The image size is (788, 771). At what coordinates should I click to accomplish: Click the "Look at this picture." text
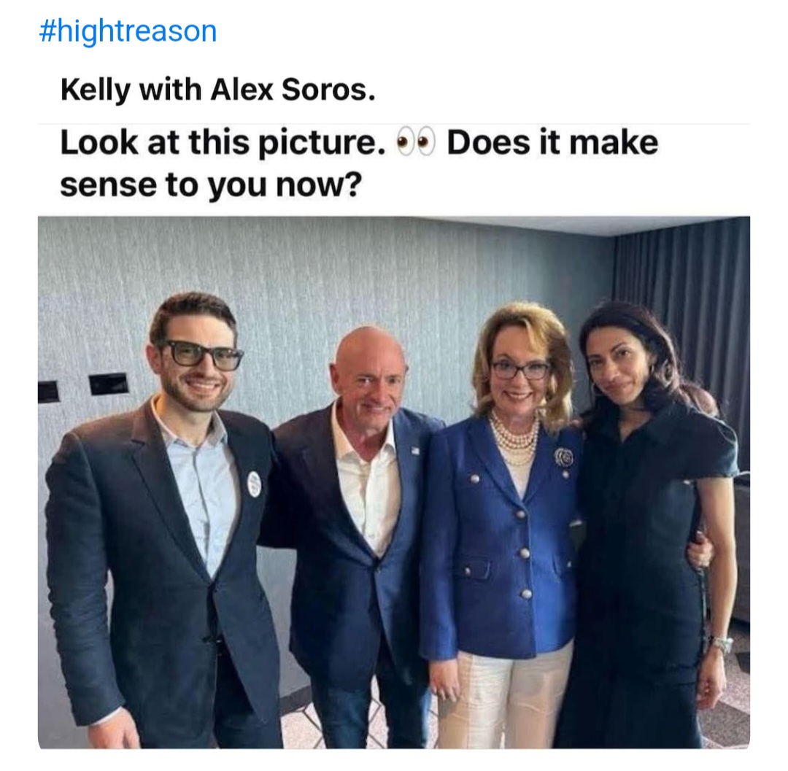(223, 142)
